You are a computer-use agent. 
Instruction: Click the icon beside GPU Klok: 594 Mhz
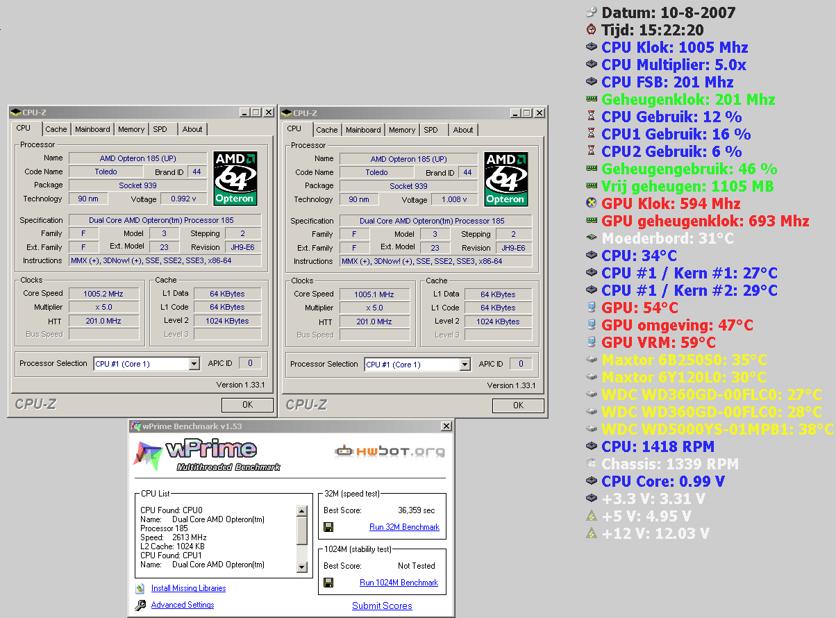[592, 203]
